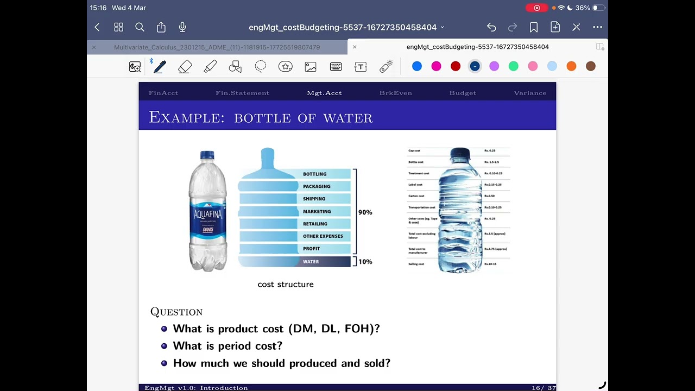Jump to BrkEven slide section
This screenshot has width=695, height=391.
tap(396, 93)
